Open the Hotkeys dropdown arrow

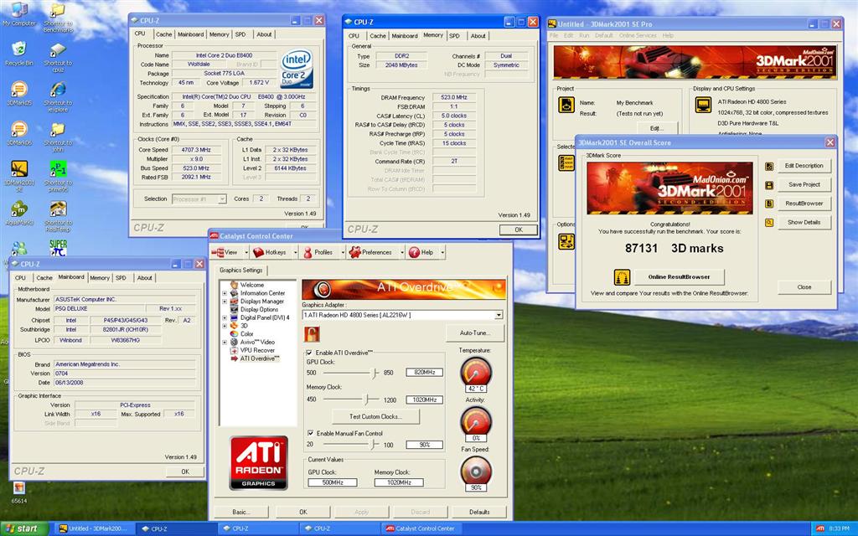296,252
